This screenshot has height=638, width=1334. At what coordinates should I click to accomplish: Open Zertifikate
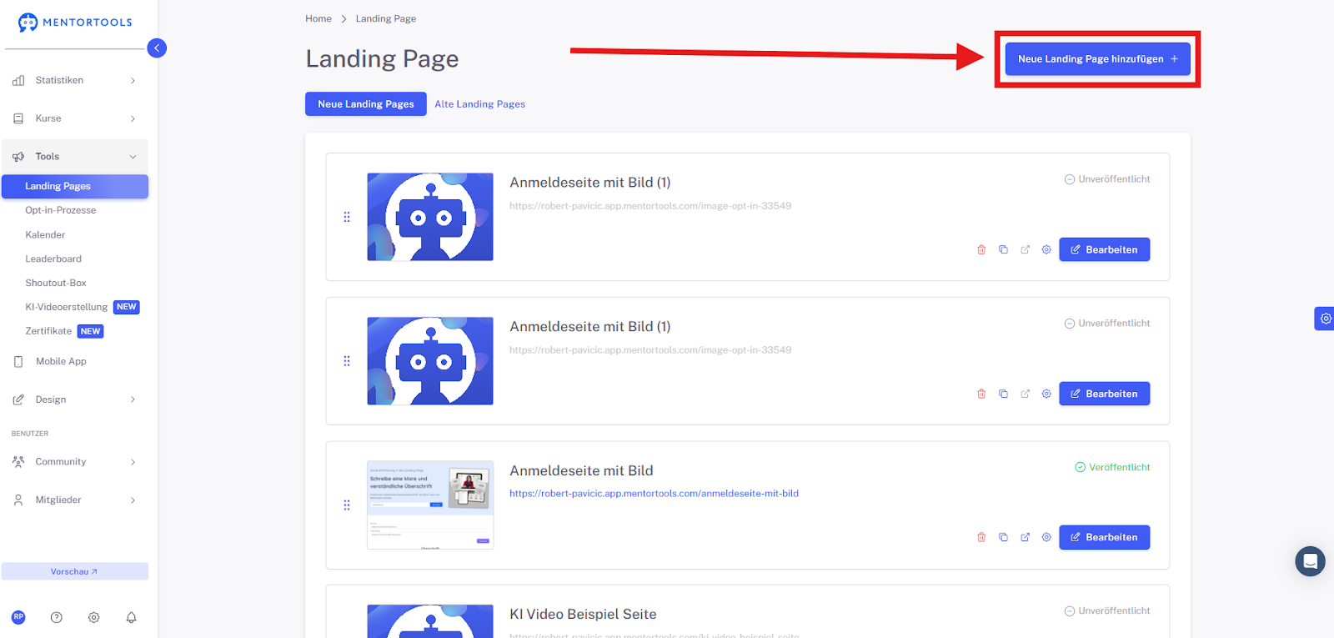click(x=48, y=331)
